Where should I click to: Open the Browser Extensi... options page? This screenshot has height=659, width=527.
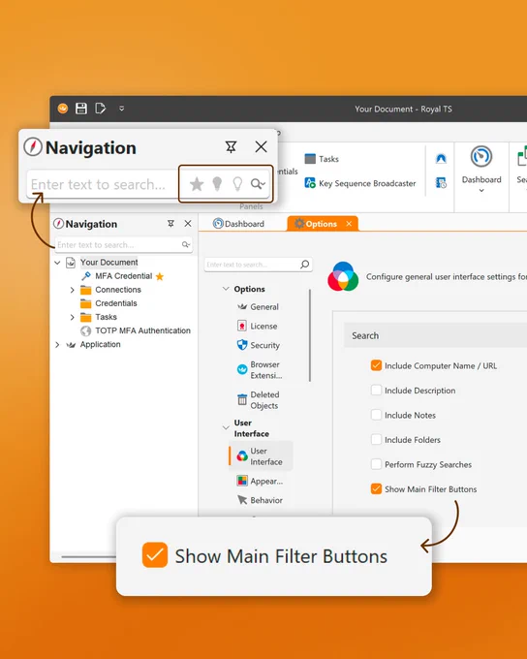(266, 370)
